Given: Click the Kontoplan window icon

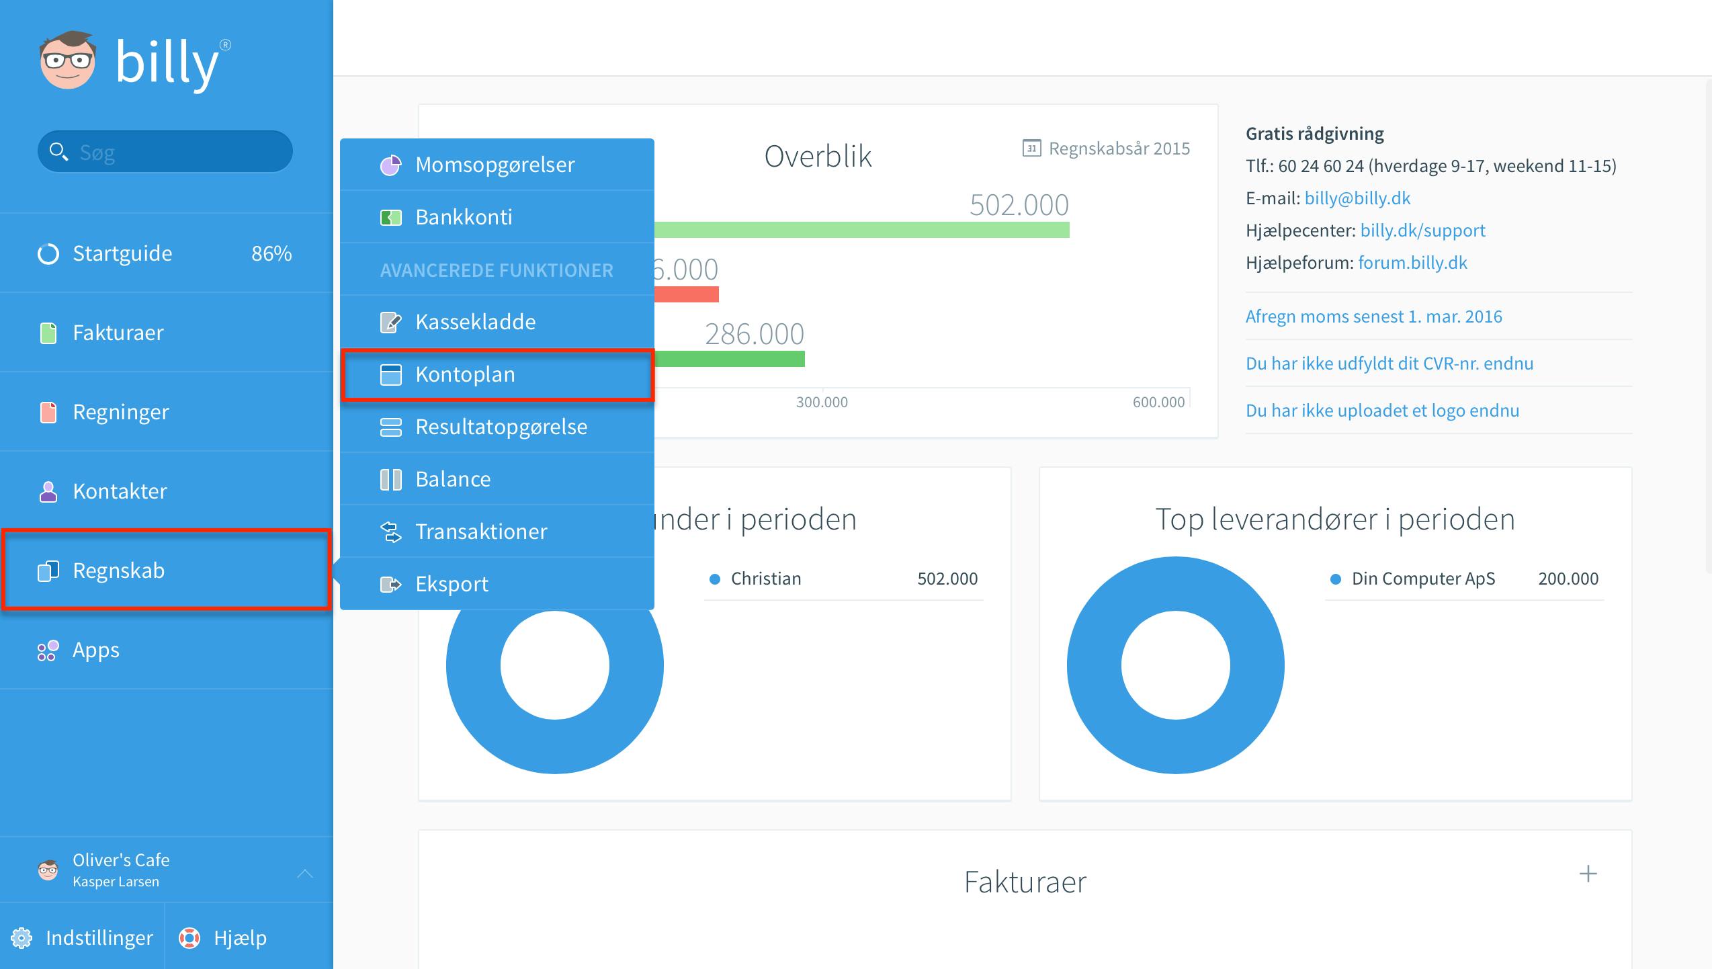Looking at the screenshot, I should point(391,374).
